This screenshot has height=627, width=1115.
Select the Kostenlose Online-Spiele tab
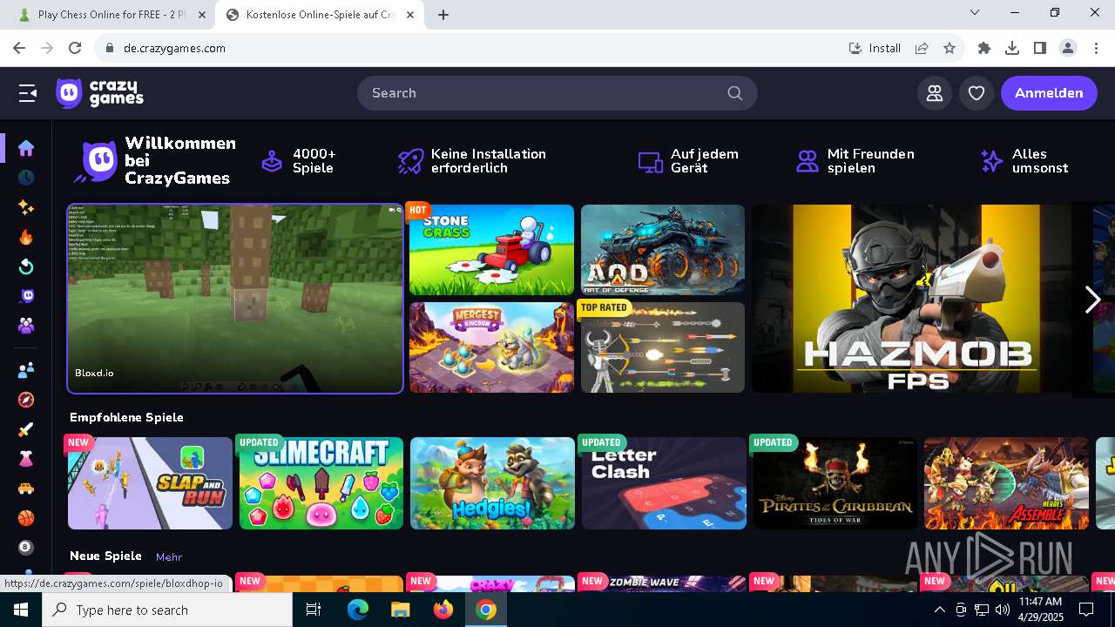[x=319, y=15]
